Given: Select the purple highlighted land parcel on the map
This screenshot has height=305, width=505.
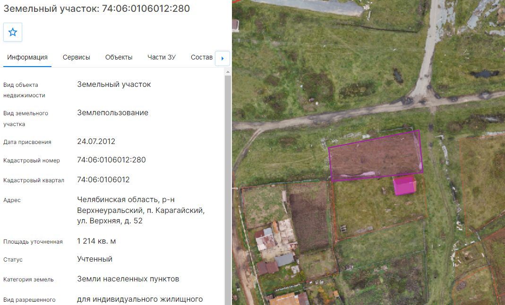Looking at the screenshot, I should pos(376,155).
